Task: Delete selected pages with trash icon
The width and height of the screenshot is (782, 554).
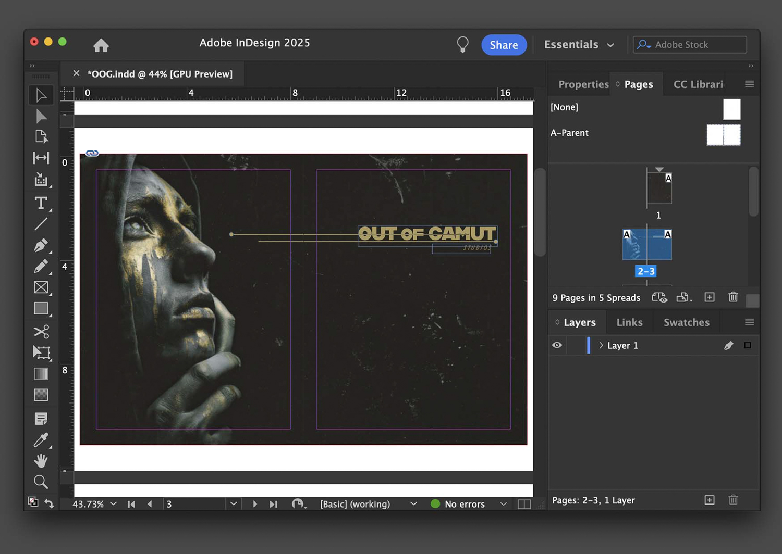Action: pyautogui.click(x=733, y=297)
